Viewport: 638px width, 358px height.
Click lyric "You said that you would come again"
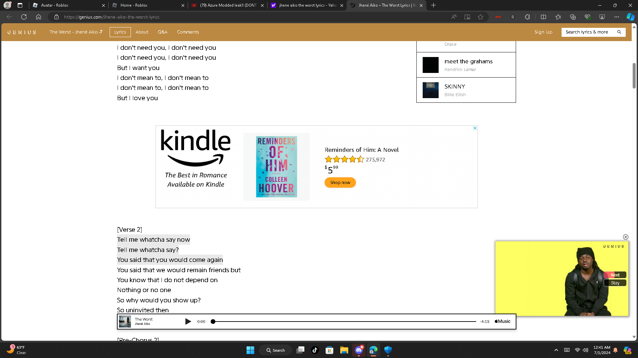(x=170, y=260)
